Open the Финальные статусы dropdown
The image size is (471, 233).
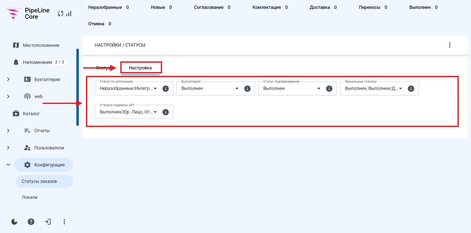(374, 88)
